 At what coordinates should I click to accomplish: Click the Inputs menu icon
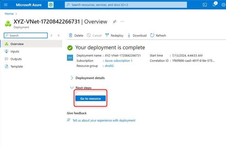[7, 51]
